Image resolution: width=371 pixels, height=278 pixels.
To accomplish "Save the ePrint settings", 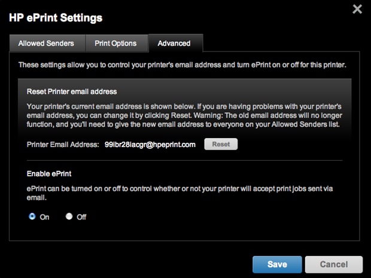I will click(277, 264).
